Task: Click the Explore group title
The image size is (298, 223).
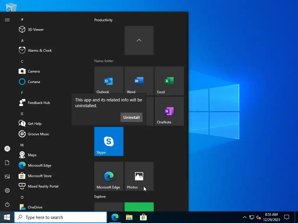Action: [100, 197]
